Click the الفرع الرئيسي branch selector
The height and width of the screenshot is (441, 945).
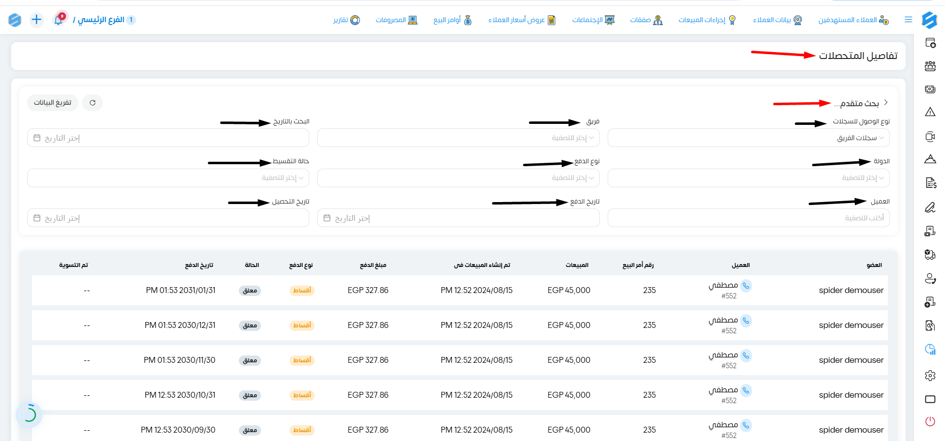point(104,20)
